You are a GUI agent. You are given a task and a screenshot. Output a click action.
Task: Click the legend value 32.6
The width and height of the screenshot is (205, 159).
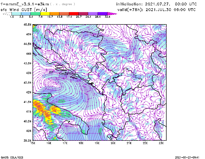point(107,17)
